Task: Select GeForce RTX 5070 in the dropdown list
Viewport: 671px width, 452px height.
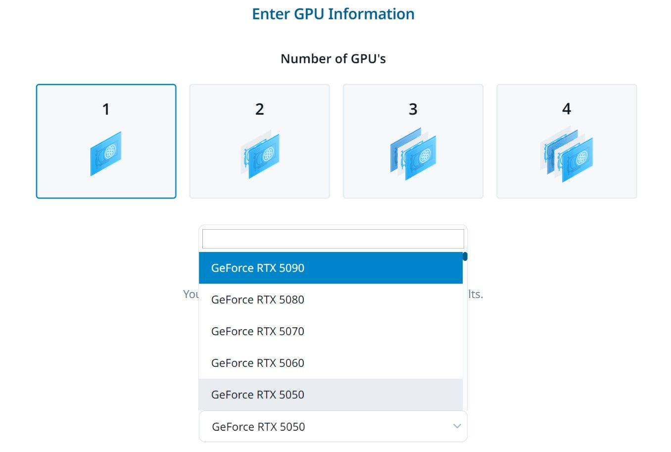Action: tap(331, 331)
